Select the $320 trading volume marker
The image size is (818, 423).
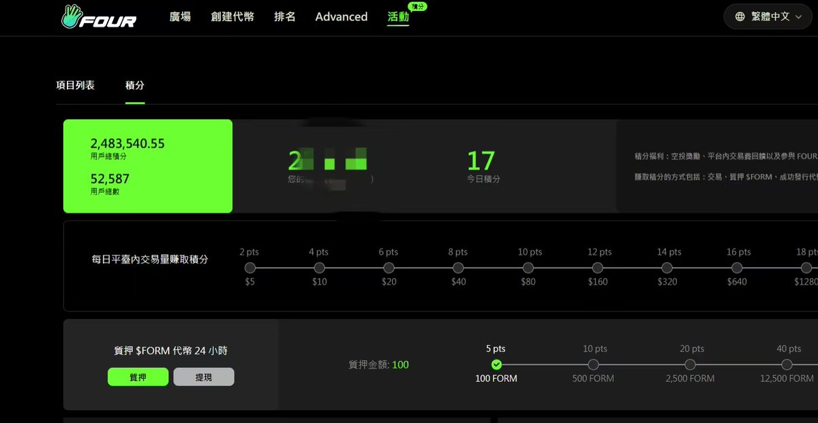point(667,268)
